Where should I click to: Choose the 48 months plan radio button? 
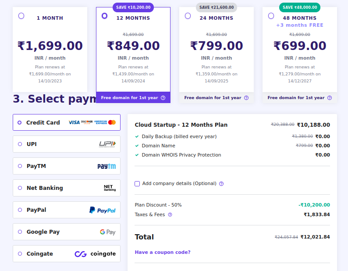click(271, 16)
